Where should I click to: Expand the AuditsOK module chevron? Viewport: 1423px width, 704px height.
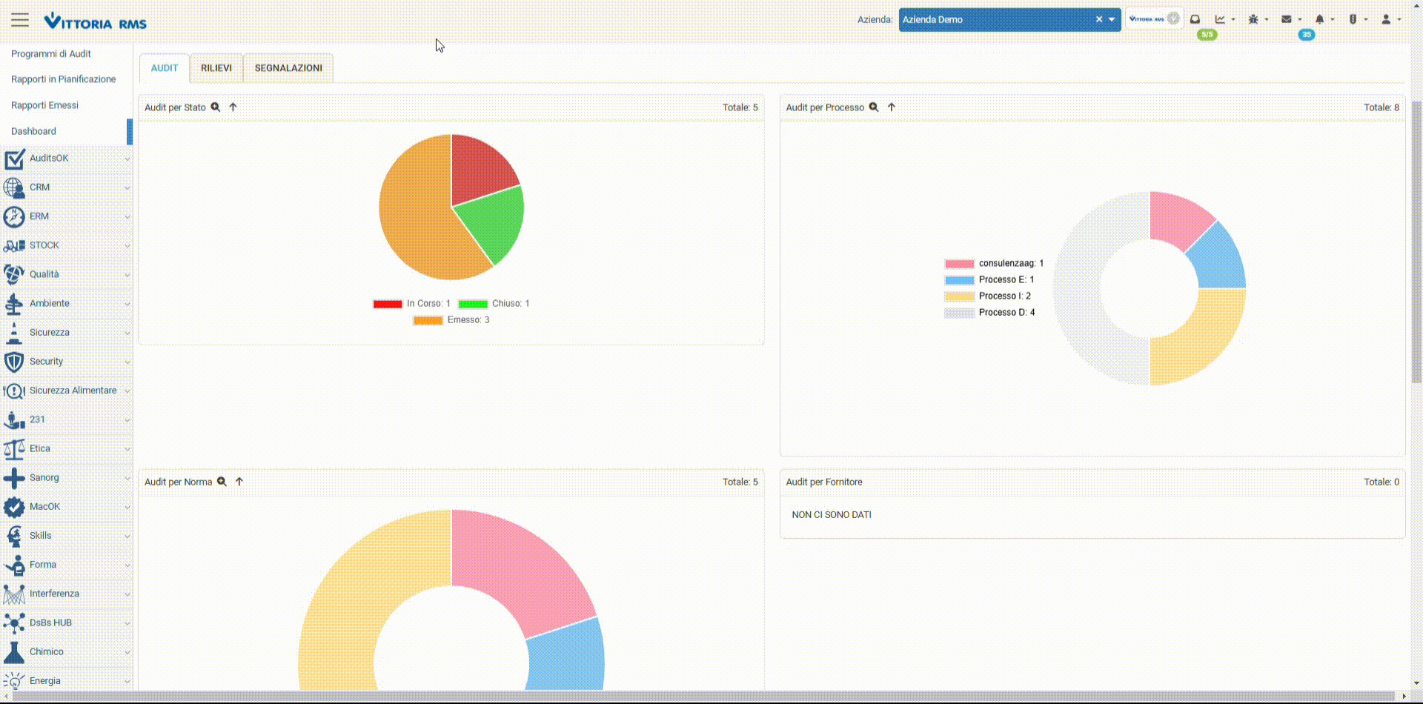pos(127,159)
